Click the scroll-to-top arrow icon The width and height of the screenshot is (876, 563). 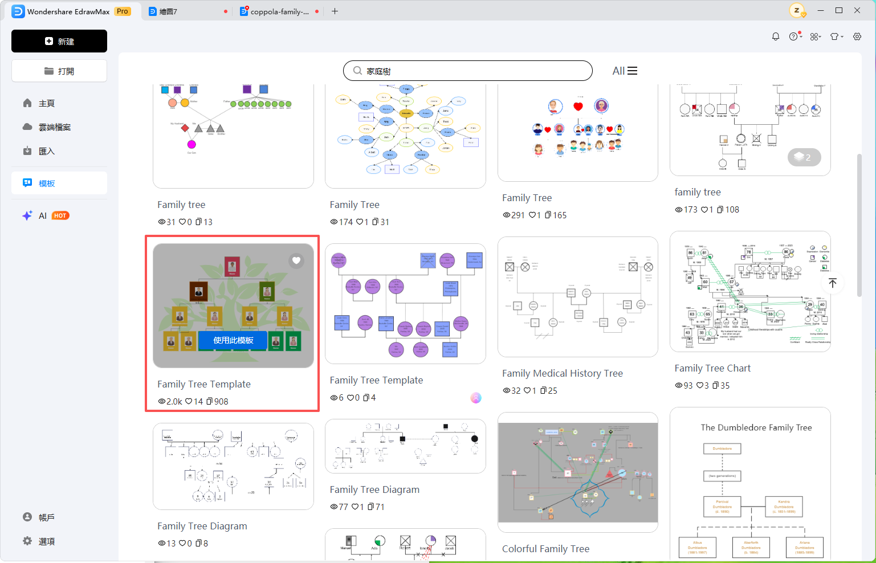pos(833,283)
